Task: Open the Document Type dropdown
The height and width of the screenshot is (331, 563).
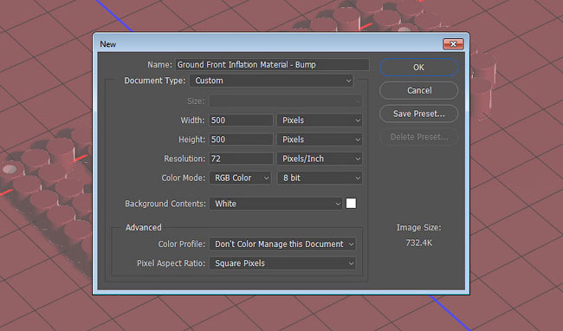Action: click(x=271, y=81)
